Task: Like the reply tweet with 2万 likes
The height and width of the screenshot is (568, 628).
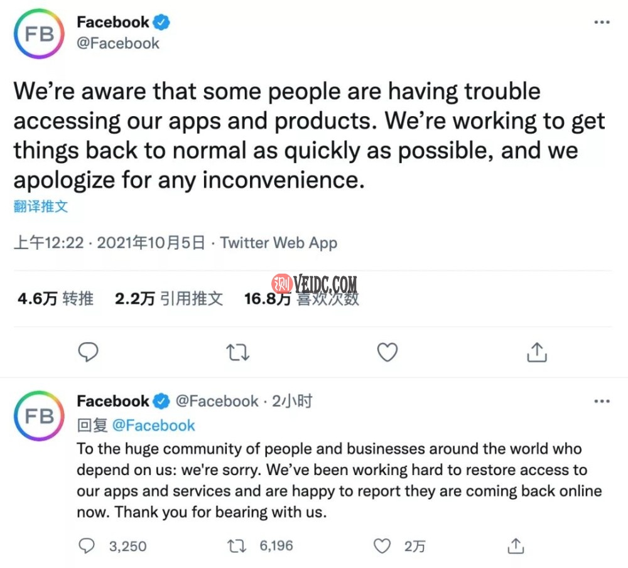Action: 382,546
